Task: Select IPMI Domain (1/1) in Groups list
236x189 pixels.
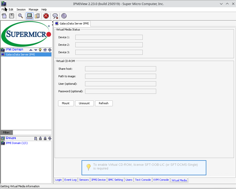Action: (17, 143)
